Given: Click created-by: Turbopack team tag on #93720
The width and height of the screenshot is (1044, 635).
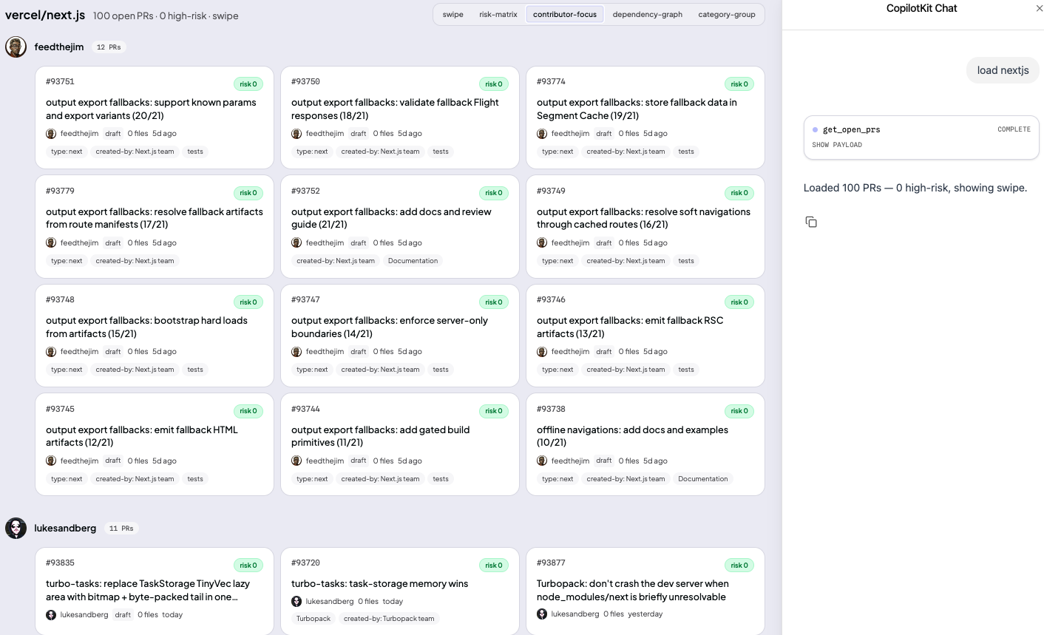Looking at the screenshot, I should coord(389,619).
